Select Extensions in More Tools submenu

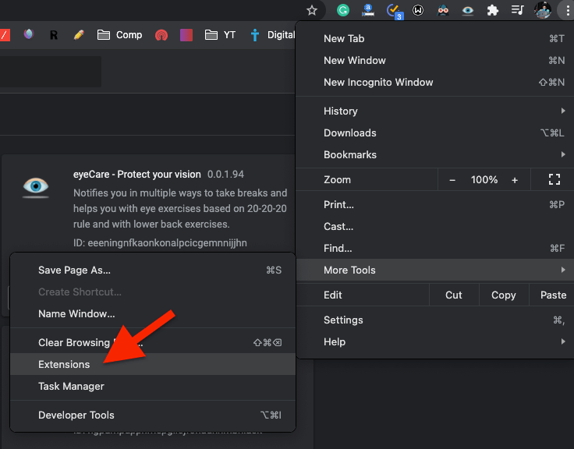(64, 365)
